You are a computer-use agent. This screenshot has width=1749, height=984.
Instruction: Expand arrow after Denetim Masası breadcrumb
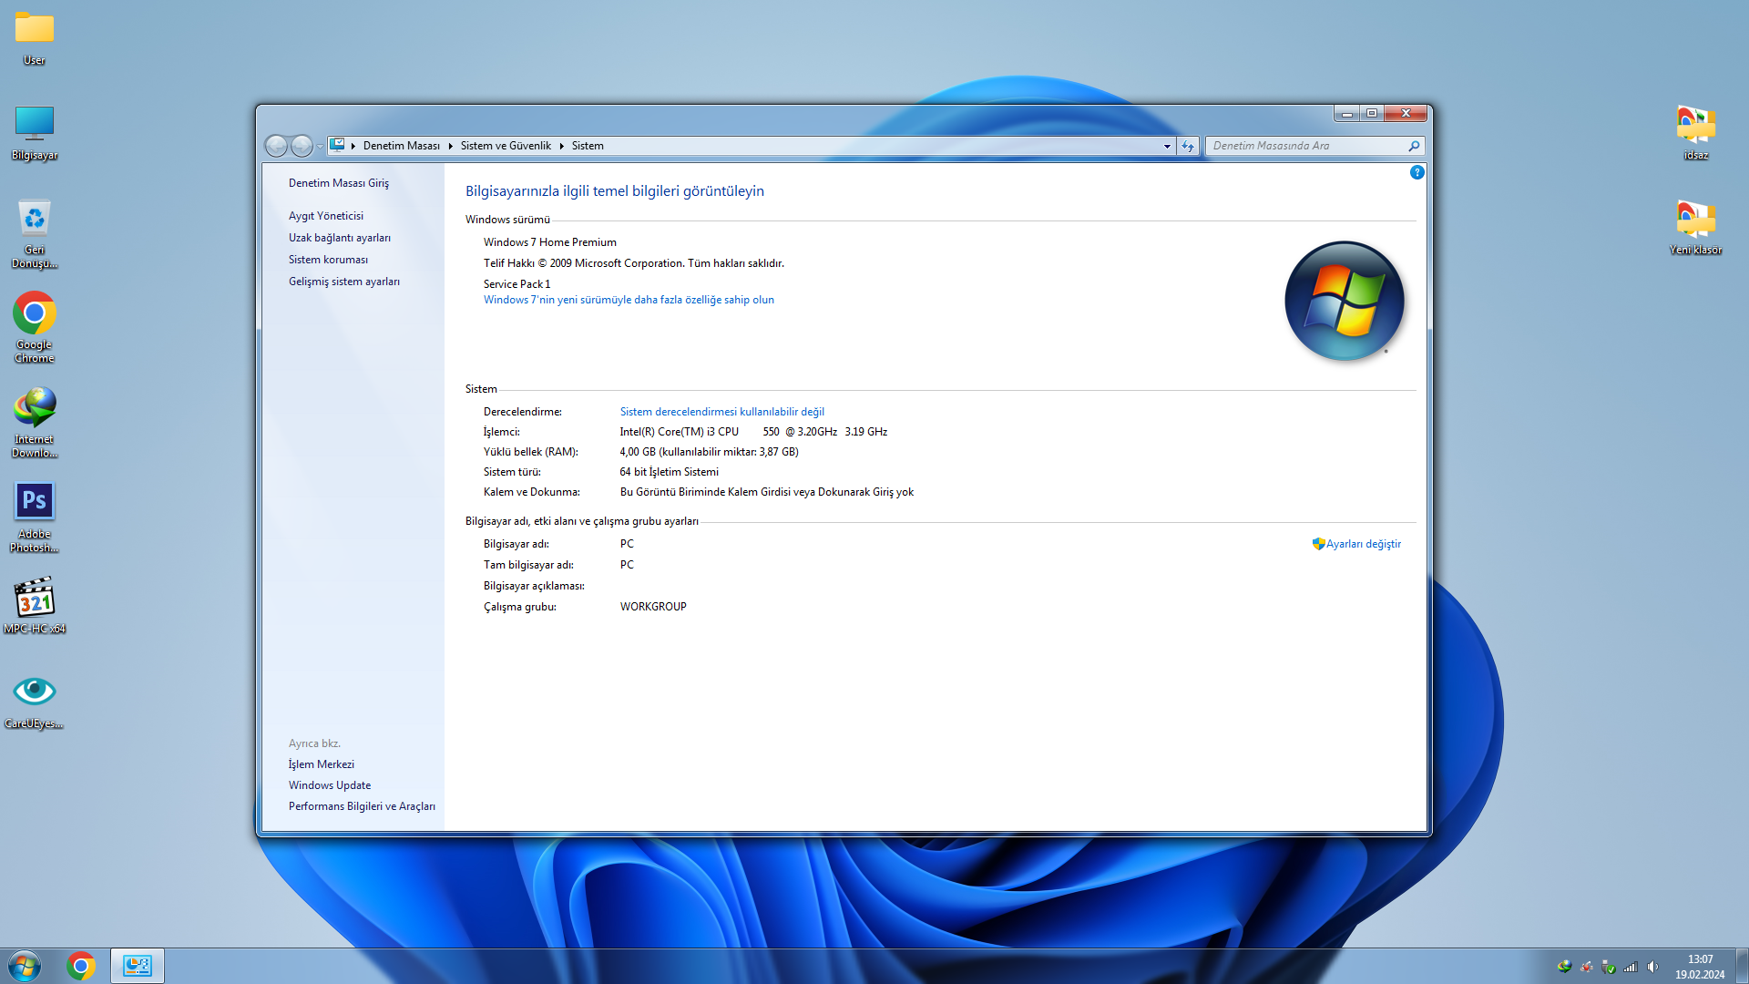450,146
